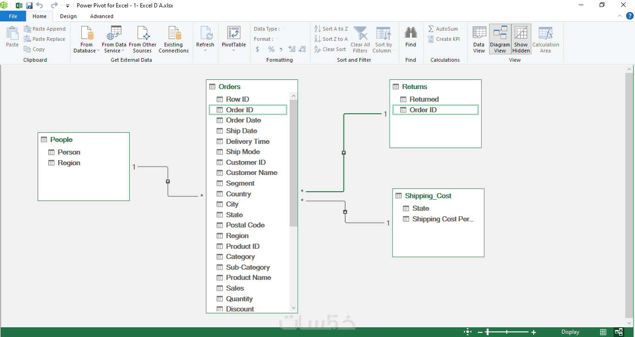This screenshot has height=337, width=635.
Task: Open Customize Quick Access Toolbar dropdown
Action: point(67,6)
